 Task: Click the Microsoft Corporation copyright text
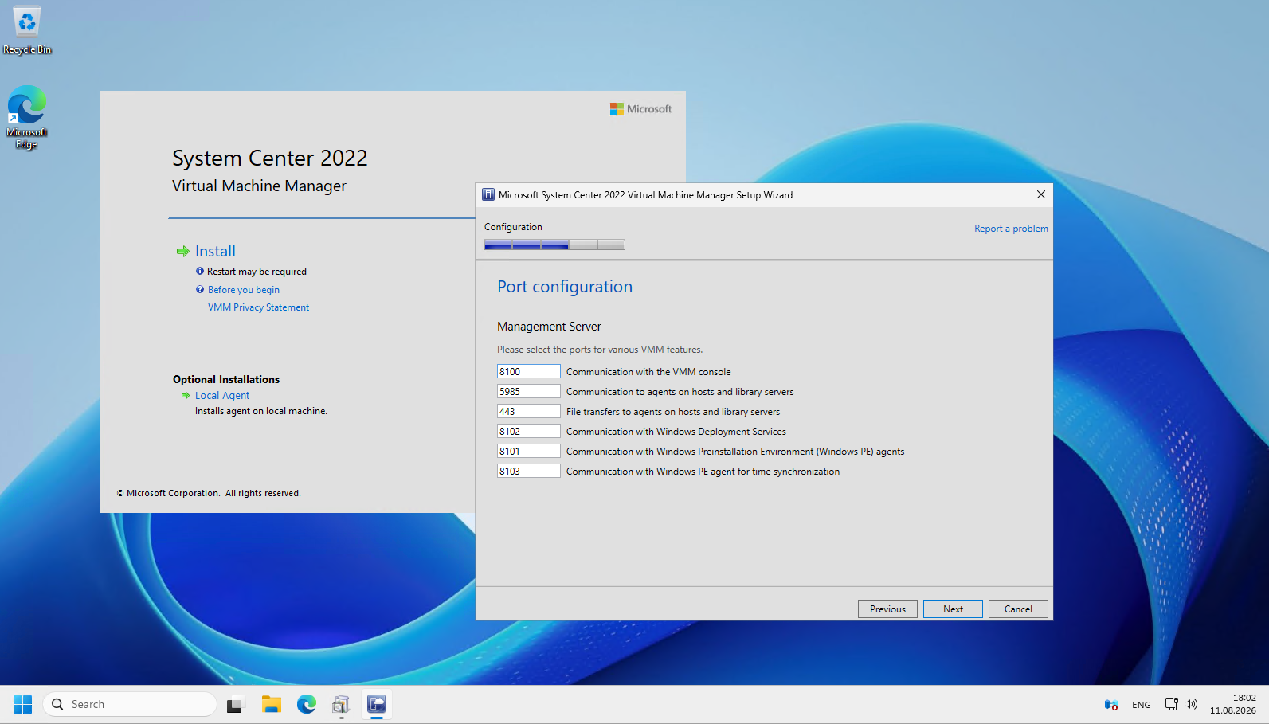[x=209, y=493]
